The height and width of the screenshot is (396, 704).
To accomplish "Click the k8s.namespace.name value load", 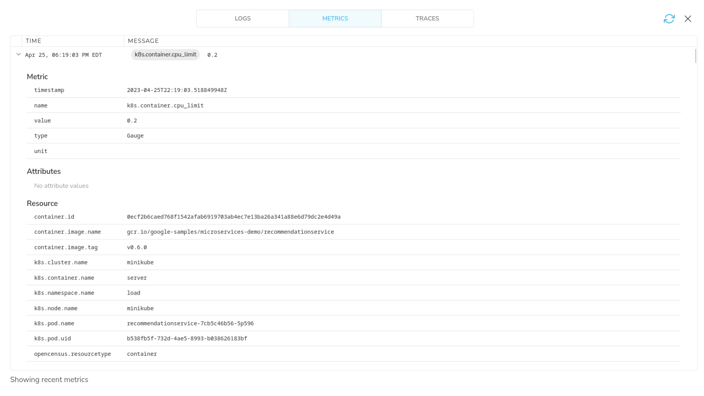I will 134,293.
